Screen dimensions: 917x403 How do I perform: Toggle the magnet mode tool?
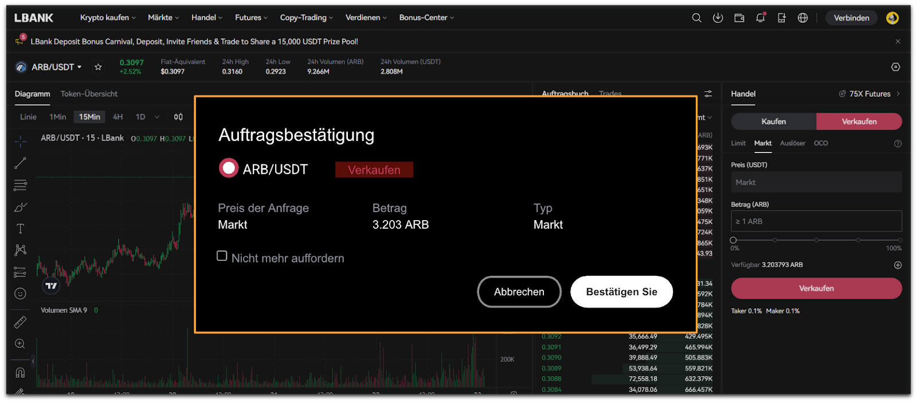click(20, 373)
